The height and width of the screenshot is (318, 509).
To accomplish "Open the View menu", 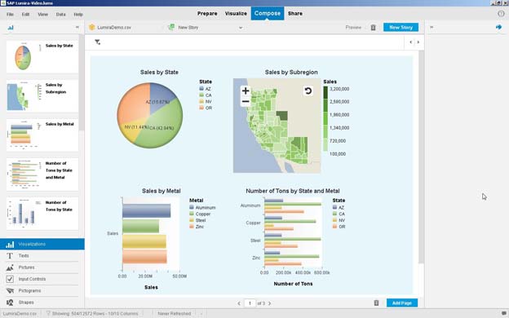I will click(x=42, y=15).
